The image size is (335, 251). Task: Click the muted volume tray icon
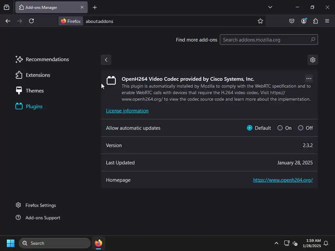coord(295,243)
